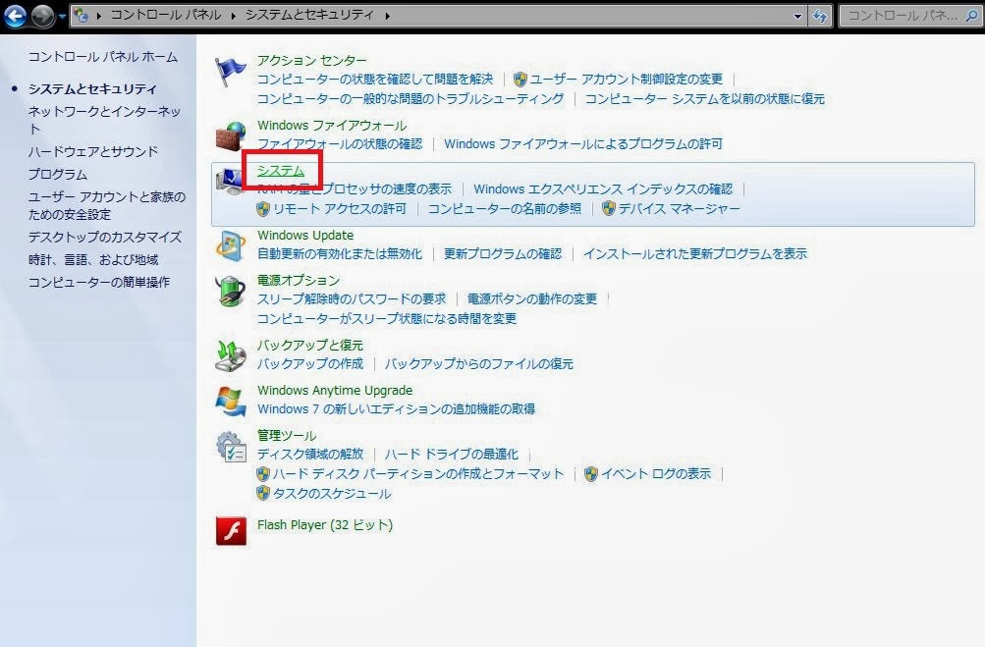Click shield icon beside デバイス マネージャー
The width and height of the screenshot is (985, 647).
click(609, 208)
